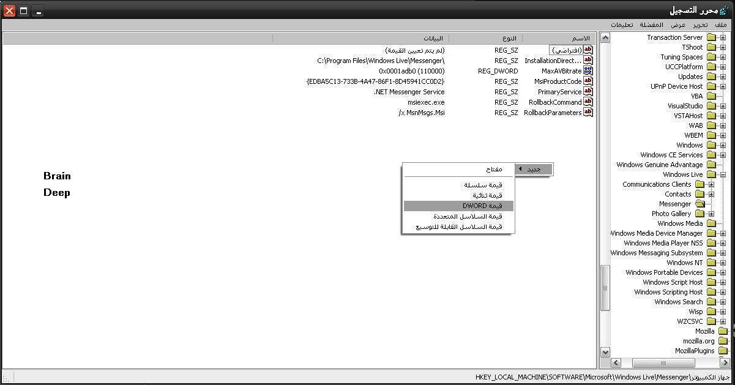This screenshot has height=385, width=735.
Task: Open the عرض (View) menu
Action: pyautogui.click(x=678, y=25)
